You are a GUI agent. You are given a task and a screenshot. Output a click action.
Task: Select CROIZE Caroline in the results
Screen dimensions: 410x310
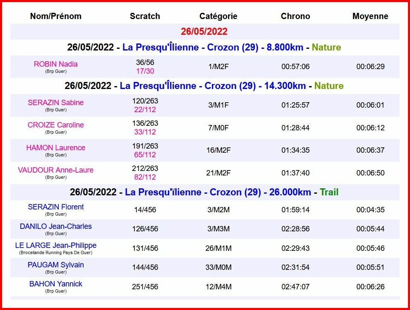tap(55, 125)
